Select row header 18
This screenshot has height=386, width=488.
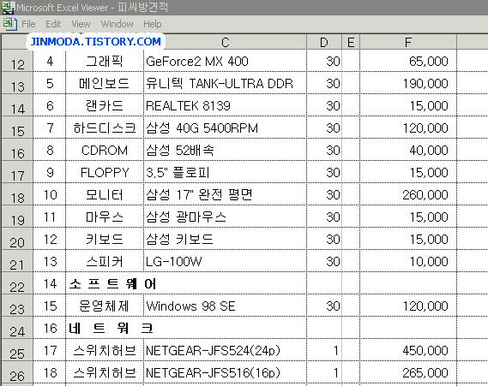(x=17, y=194)
